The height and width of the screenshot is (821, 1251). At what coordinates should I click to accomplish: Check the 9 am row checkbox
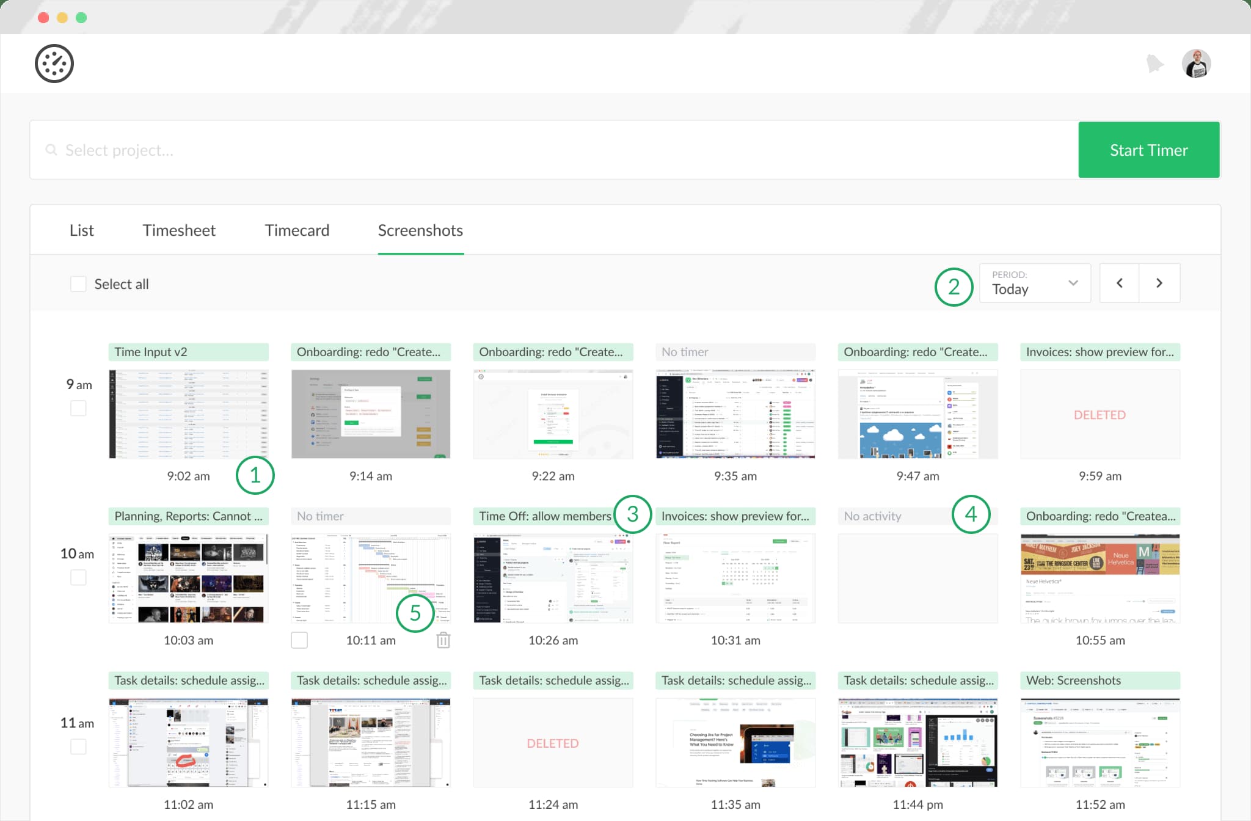[78, 408]
